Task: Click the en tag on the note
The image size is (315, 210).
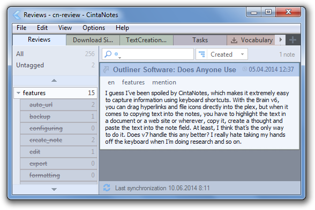Action: (111, 82)
